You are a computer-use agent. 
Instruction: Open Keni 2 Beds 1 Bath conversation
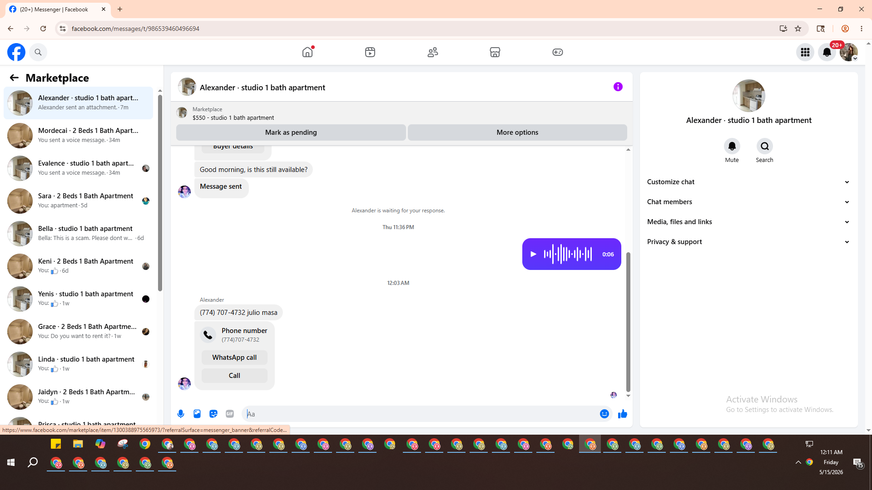pyautogui.click(x=79, y=266)
